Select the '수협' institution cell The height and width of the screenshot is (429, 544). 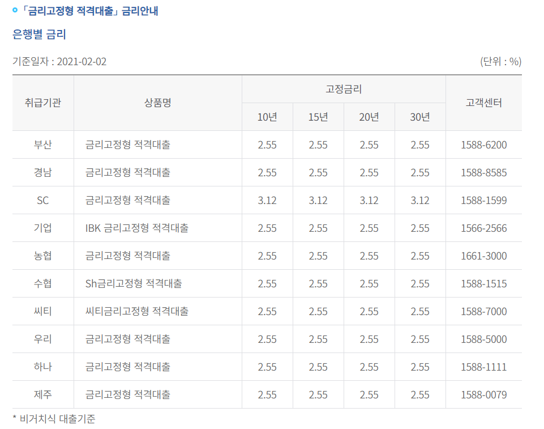pyautogui.click(x=42, y=283)
